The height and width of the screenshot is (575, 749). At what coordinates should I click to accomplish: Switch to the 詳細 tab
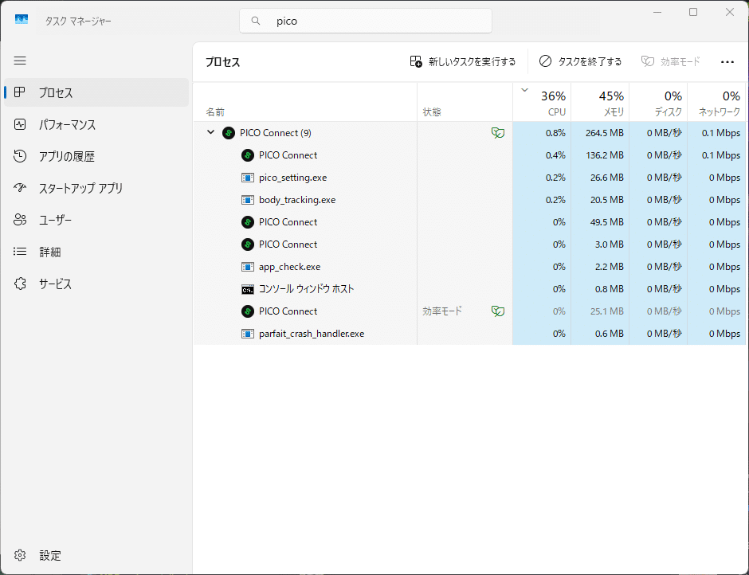(x=96, y=252)
